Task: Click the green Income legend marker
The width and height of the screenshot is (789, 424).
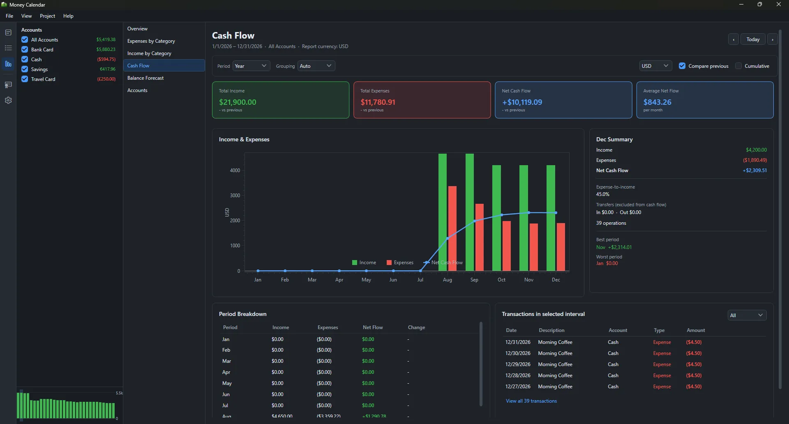Action: 355,263
